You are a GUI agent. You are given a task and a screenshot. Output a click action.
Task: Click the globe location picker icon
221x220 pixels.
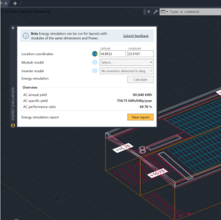click(x=95, y=54)
